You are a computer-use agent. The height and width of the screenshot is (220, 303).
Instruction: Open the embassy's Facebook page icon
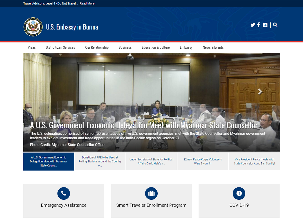pyautogui.click(x=259, y=25)
